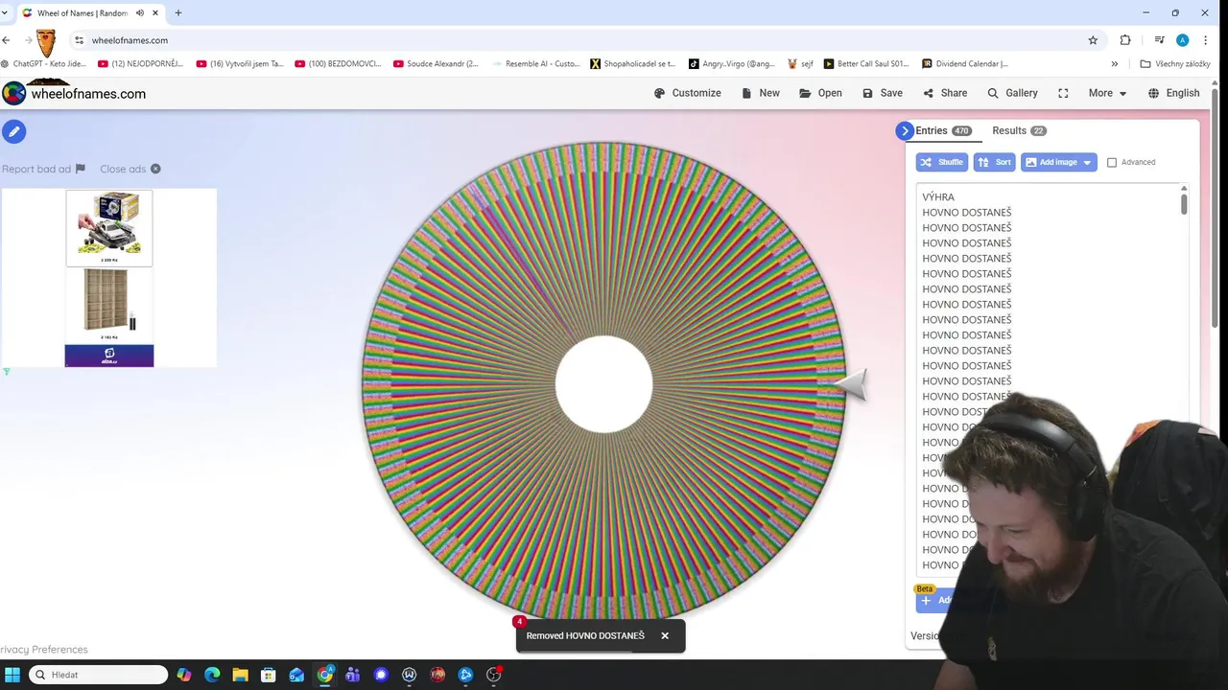
Task: Close the Wheel of Names browser tab
Action: point(155,13)
